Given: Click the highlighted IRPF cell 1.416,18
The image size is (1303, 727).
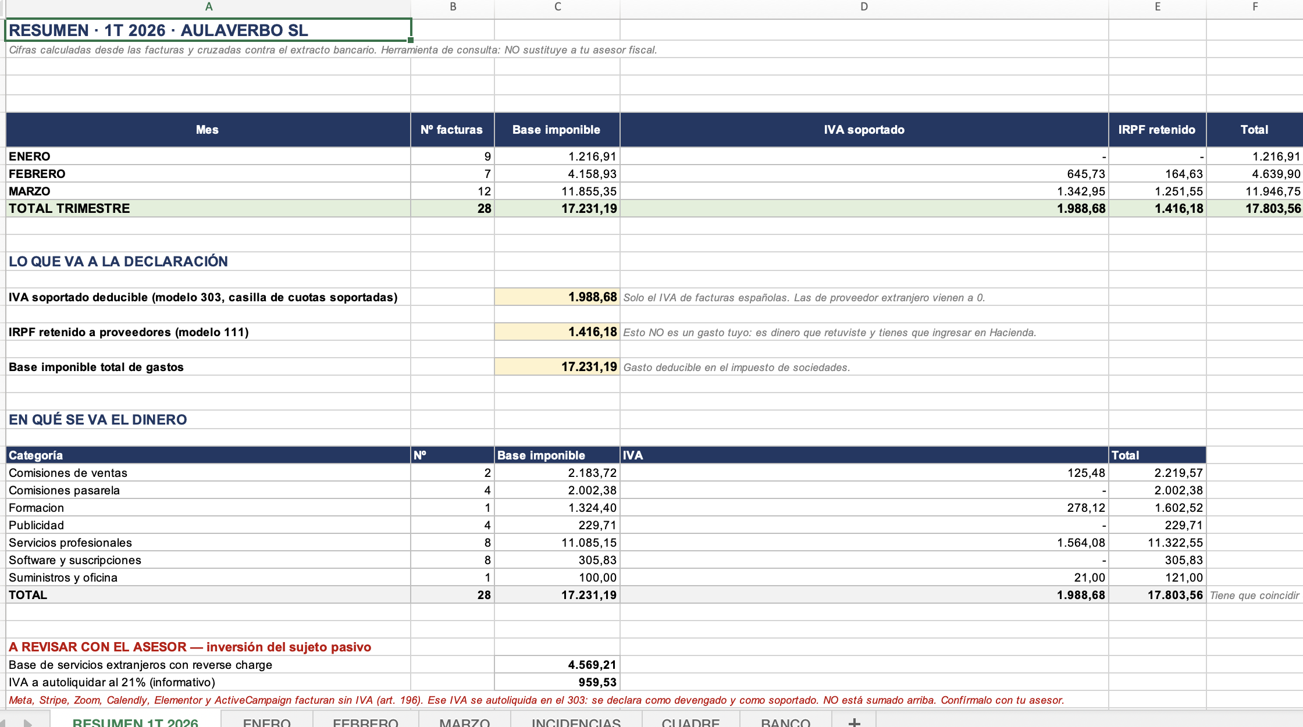Looking at the screenshot, I should pos(557,332).
